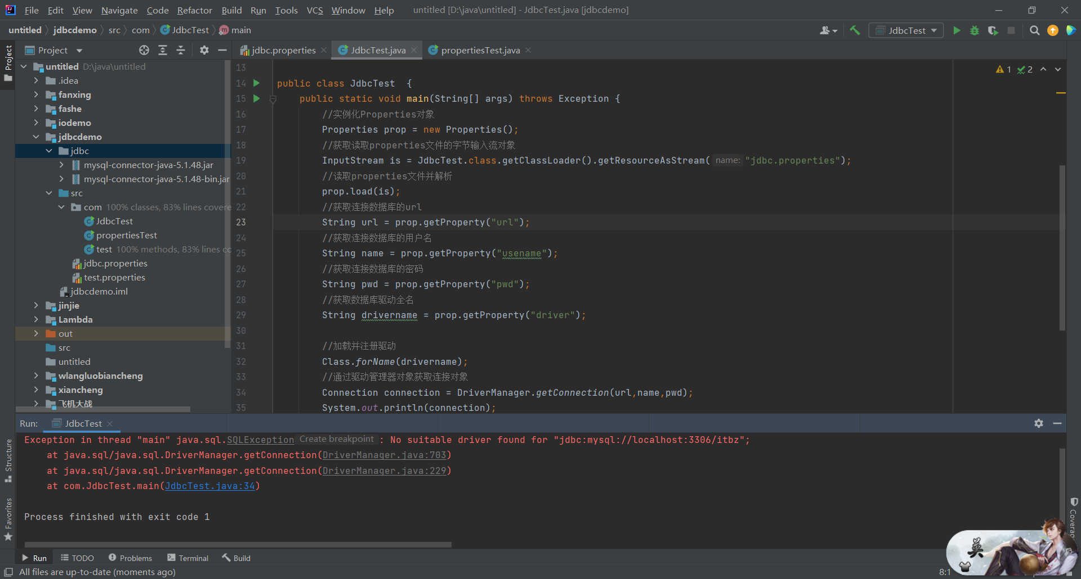Click the editor vertical scrollbar
The width and height of the screenshot is (1081, 579).
[x=1062, y=247]
